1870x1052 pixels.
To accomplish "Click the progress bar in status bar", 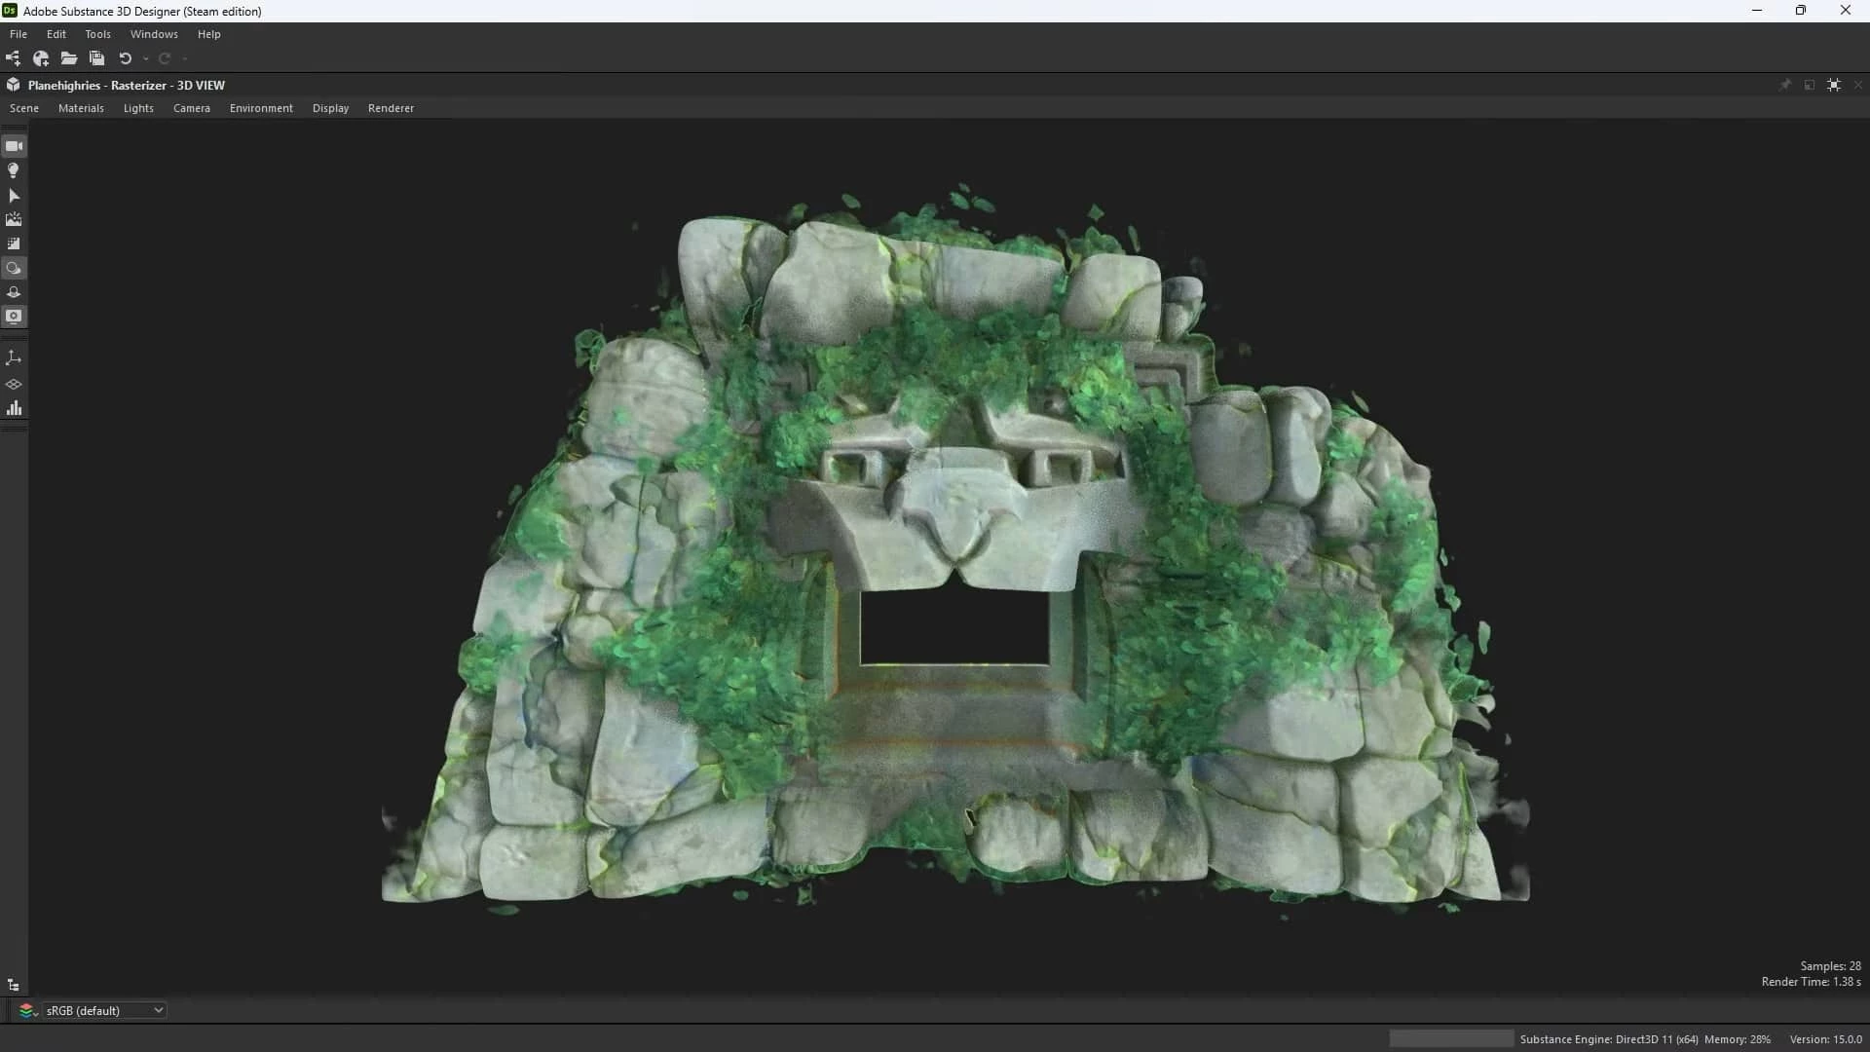I will [1450, 1038].
